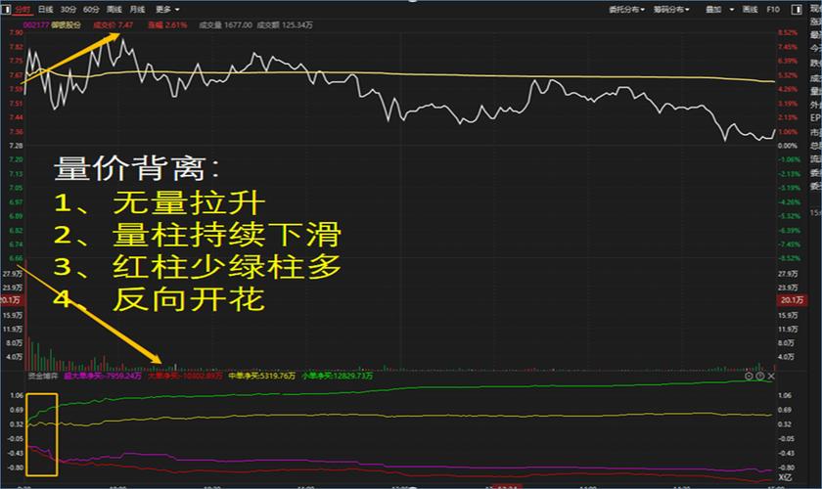Click the 成交量 1677.00 readout
Screen dimensions: 822x489
coord(225,24)
